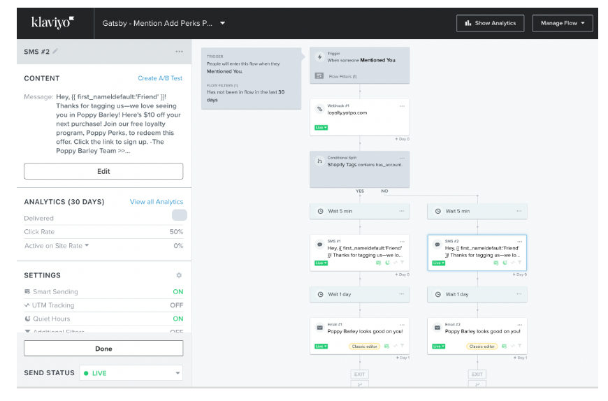608x401 pixels.
Task: Open View all Analytics link
Action: (157, 202)
